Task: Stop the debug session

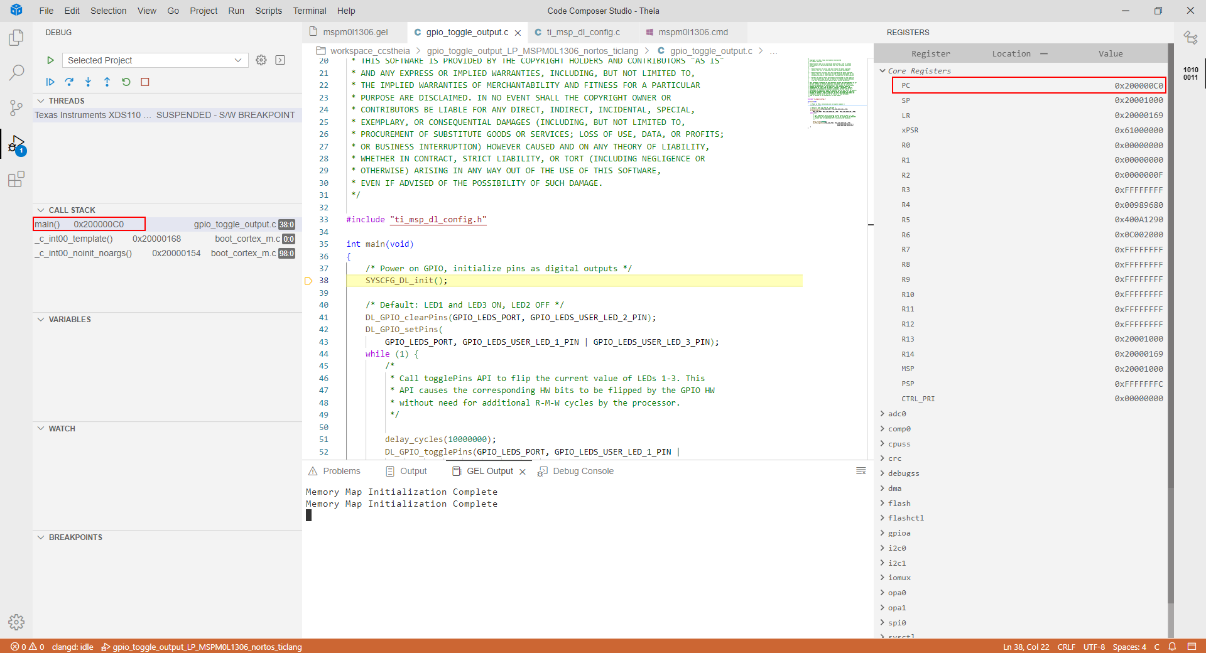Action: [x=145, y=82]
